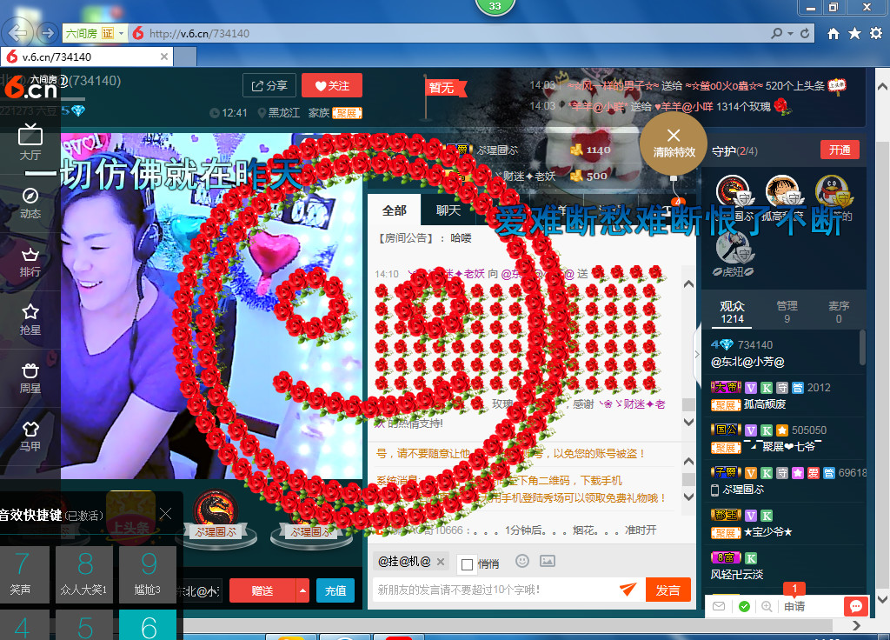Click the 暂无 red flag banner
This screenshot has width=890, height=640.
(x=446, y=88)
